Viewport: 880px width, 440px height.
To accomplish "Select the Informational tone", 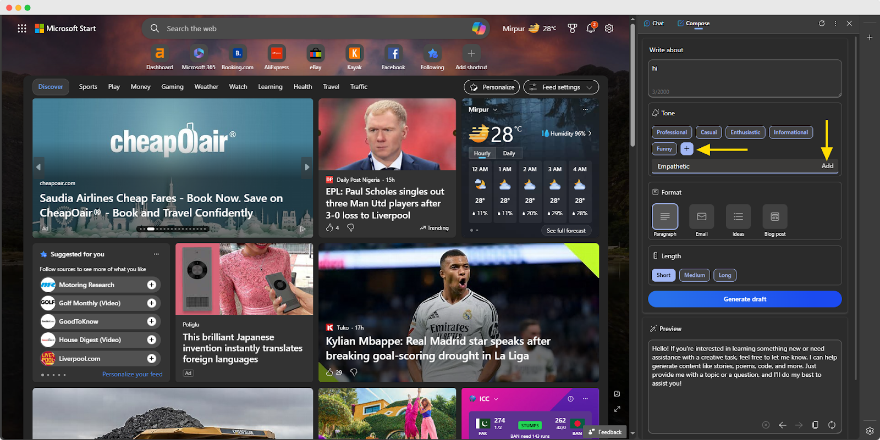I will 791,132.
